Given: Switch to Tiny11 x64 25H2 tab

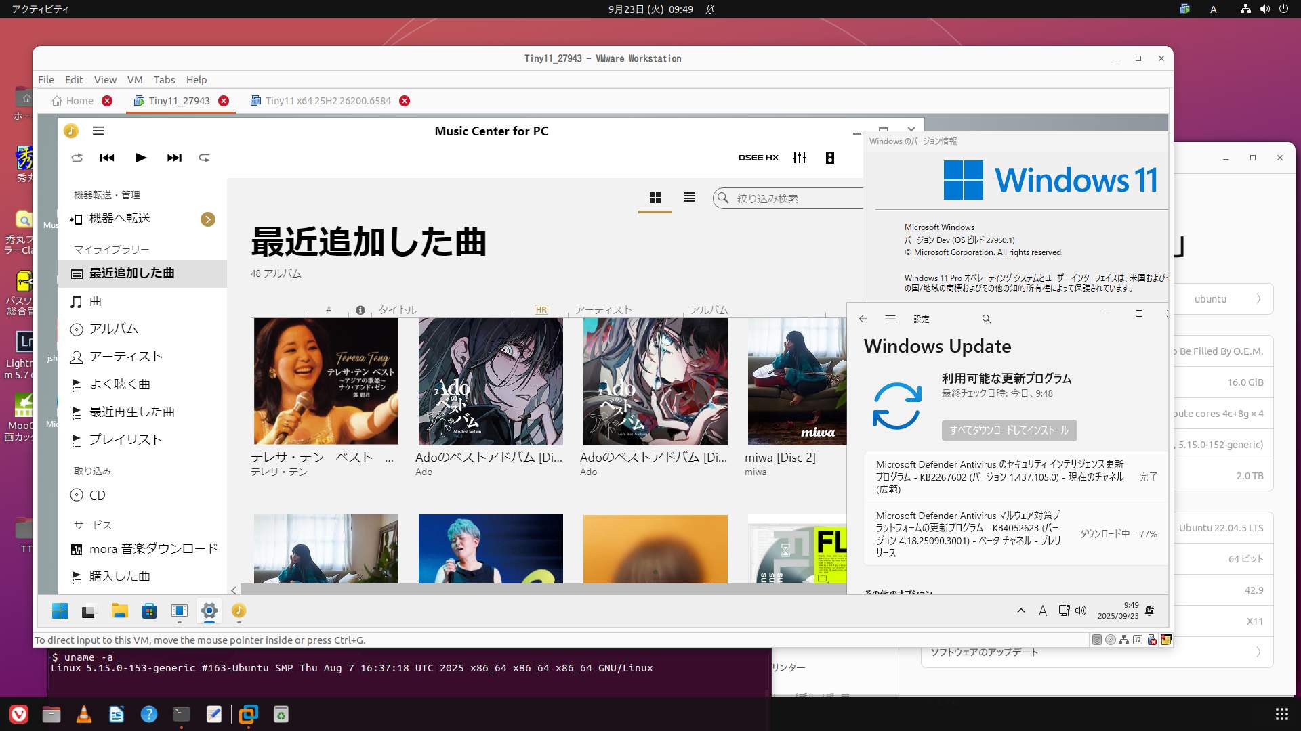Looking at the screenshot, I should [x=328, y=101].
